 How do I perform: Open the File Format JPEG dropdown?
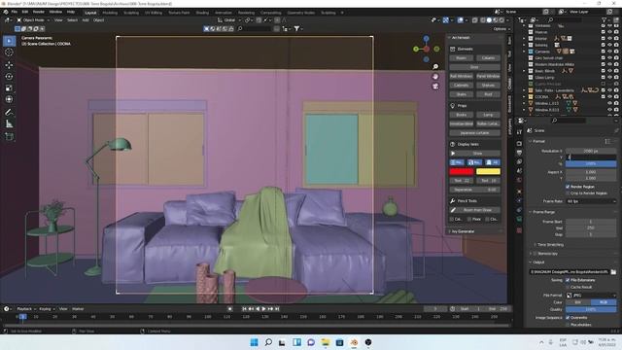click(591, 296)
